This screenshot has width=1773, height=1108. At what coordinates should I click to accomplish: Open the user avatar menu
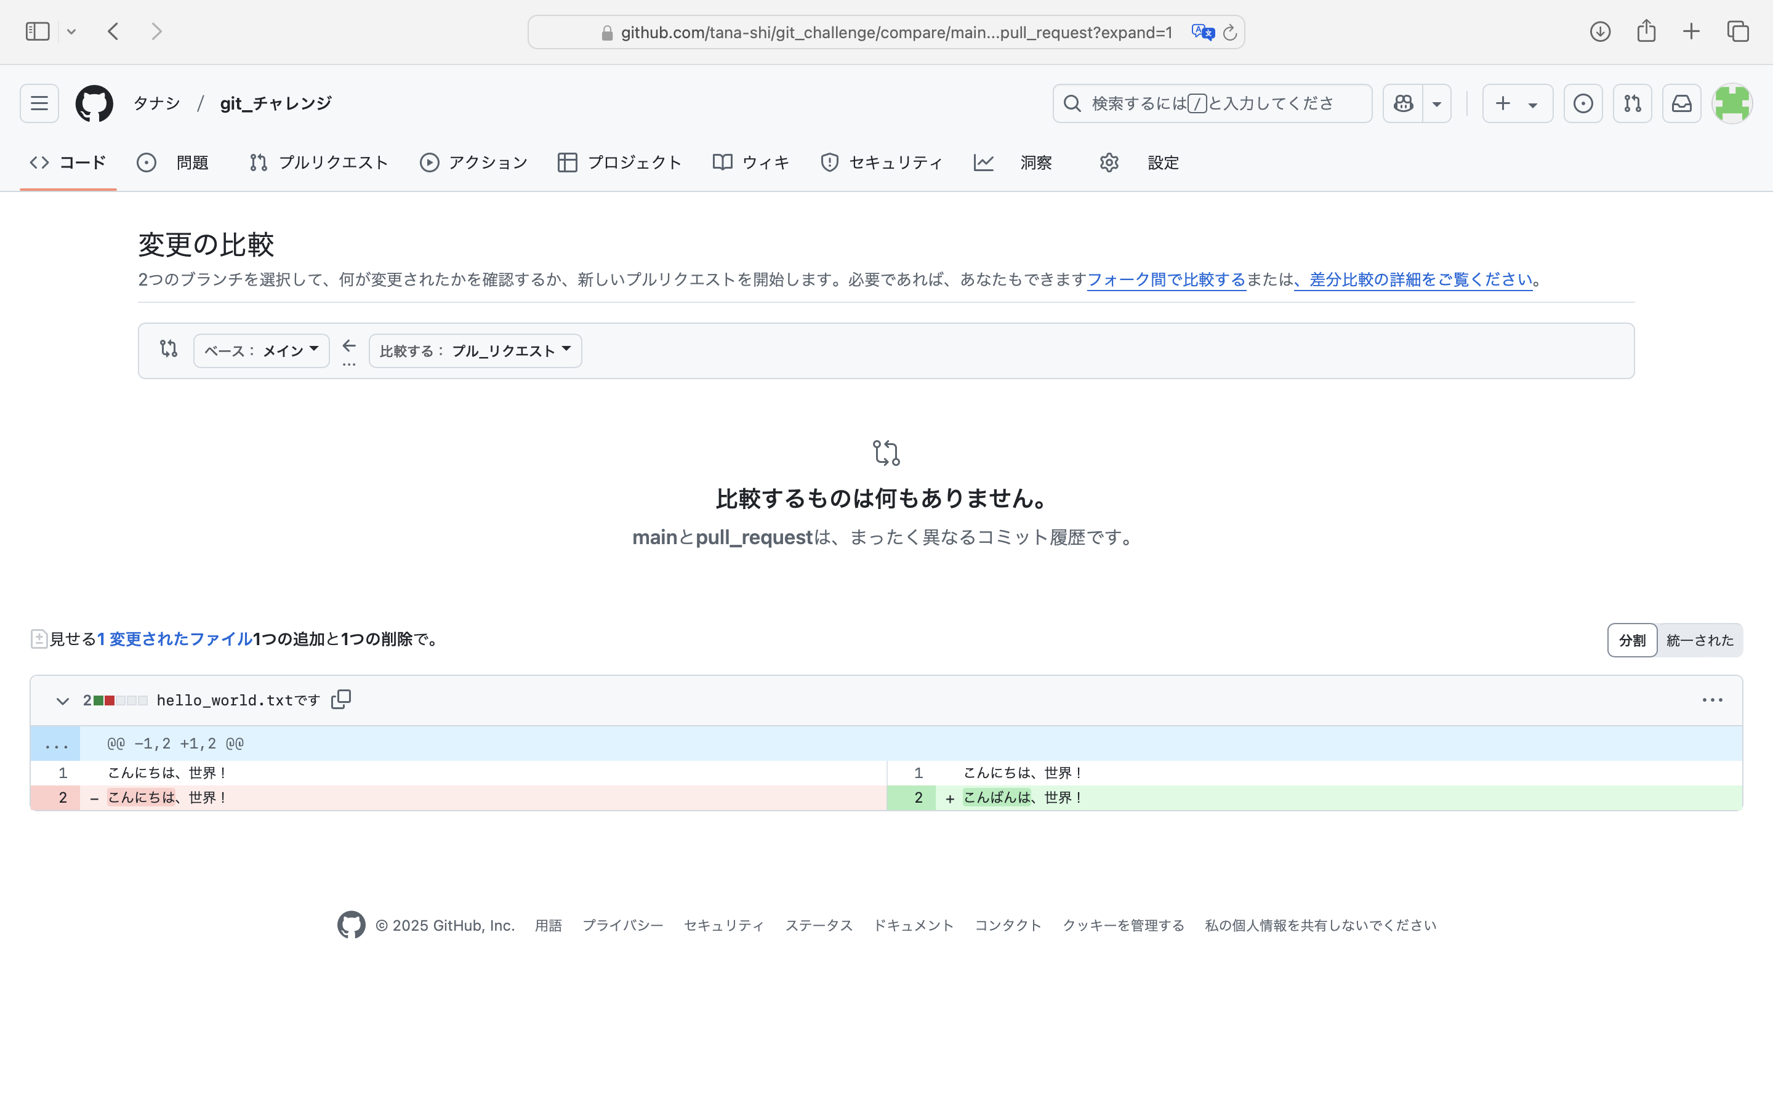pos(1732,103)
